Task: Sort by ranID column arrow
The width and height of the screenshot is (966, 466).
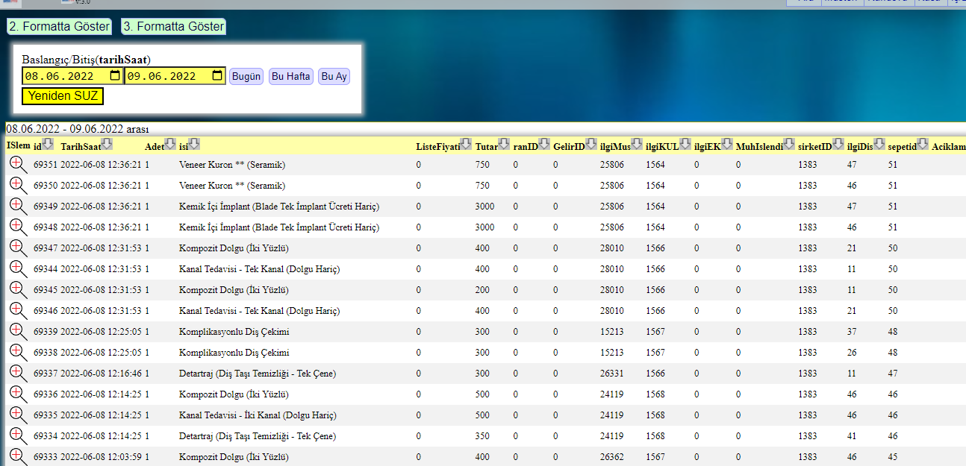Action: click(544, 144)
